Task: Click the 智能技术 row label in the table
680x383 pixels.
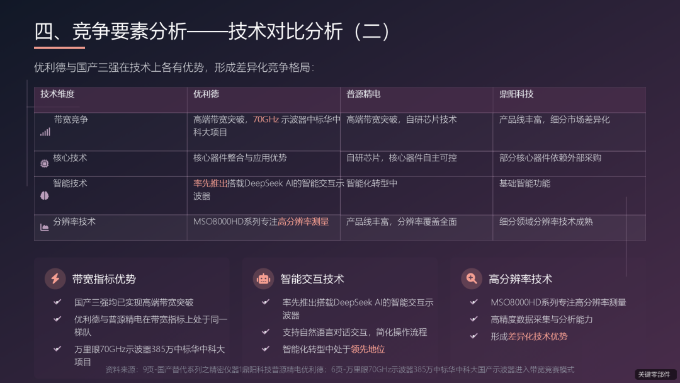Action: (x=70, y=183)
